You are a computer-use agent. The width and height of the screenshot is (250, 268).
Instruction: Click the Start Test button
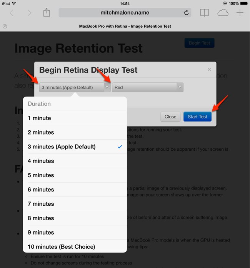click(x=197, y=117)
